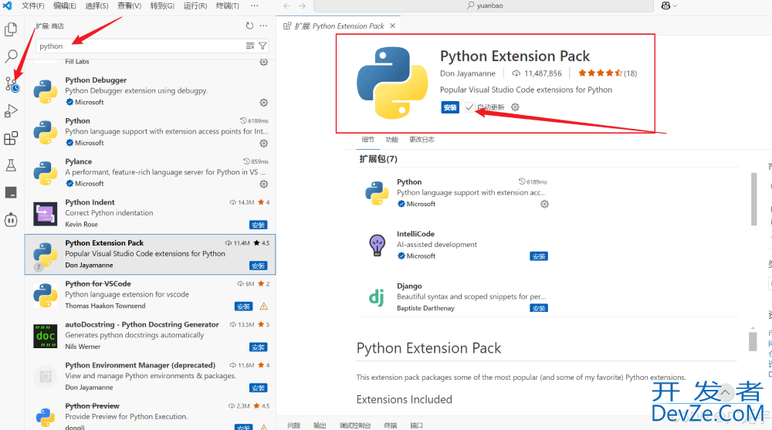772x430 pixels.
Task: Open the 文件(F) menu
Action: (x=32, y=5)
